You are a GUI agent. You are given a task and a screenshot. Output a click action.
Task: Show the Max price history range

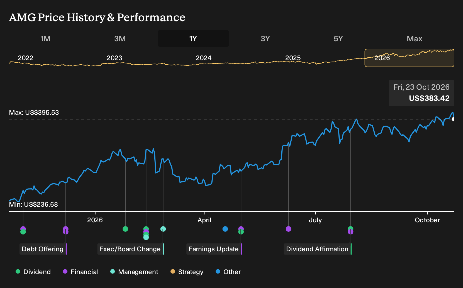(415, 38)
